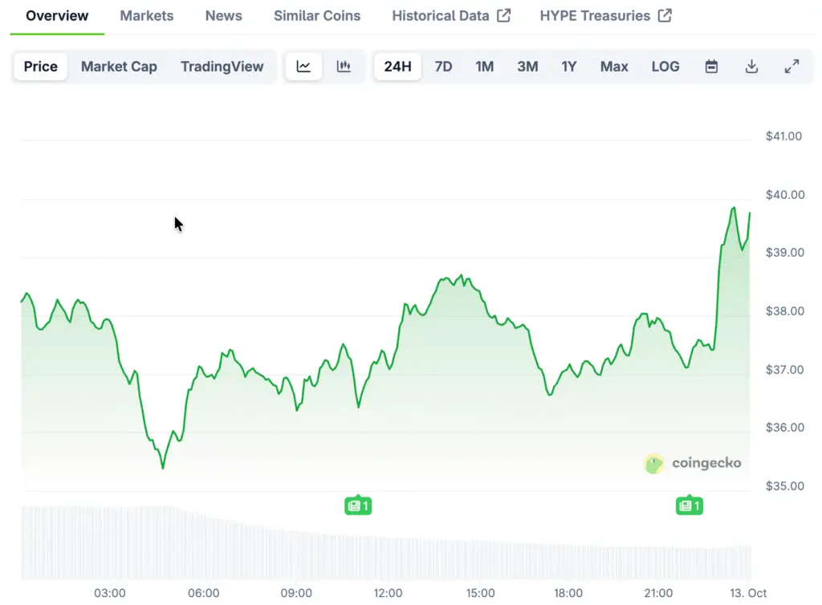Screen dimensions: 822x605
Task: Open Historical Data external link
Action: pos(450,15)
